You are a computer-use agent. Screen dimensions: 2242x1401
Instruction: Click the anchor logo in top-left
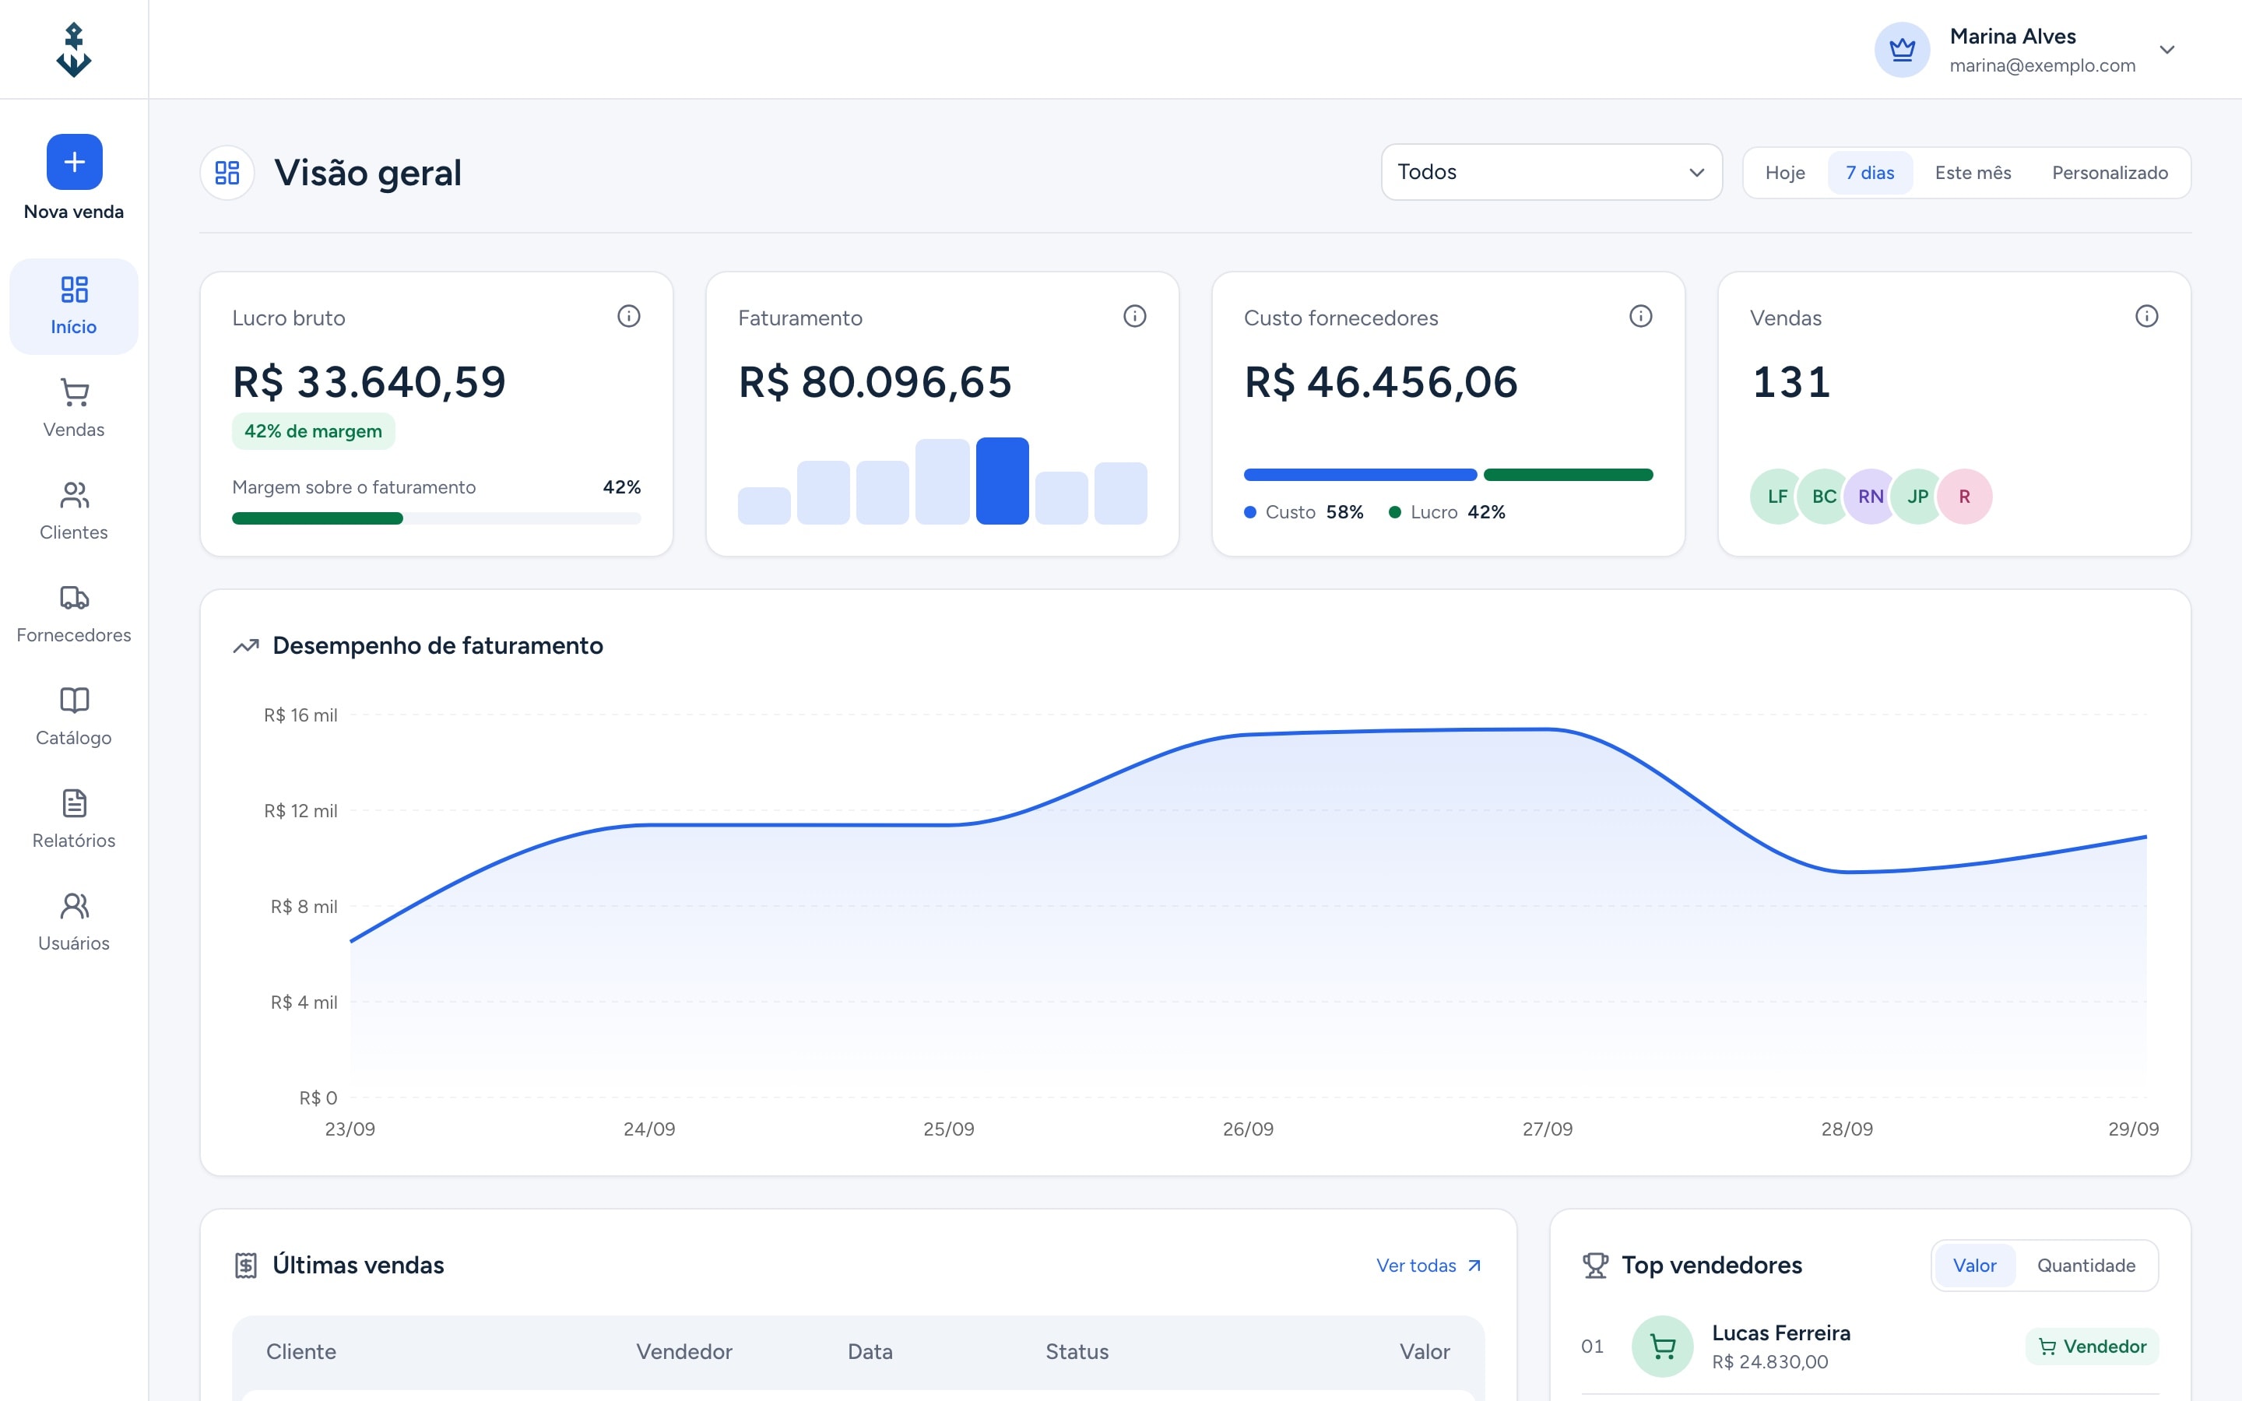pos(73,49)
